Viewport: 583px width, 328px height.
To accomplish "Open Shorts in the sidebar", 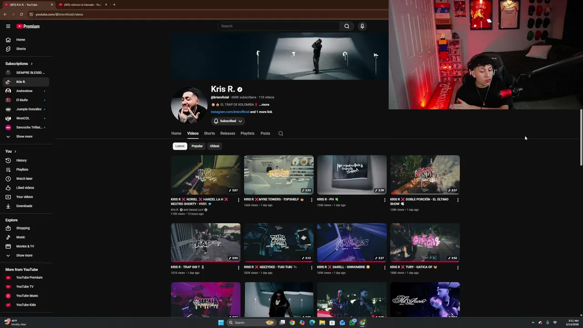I will tap(26, 49).
